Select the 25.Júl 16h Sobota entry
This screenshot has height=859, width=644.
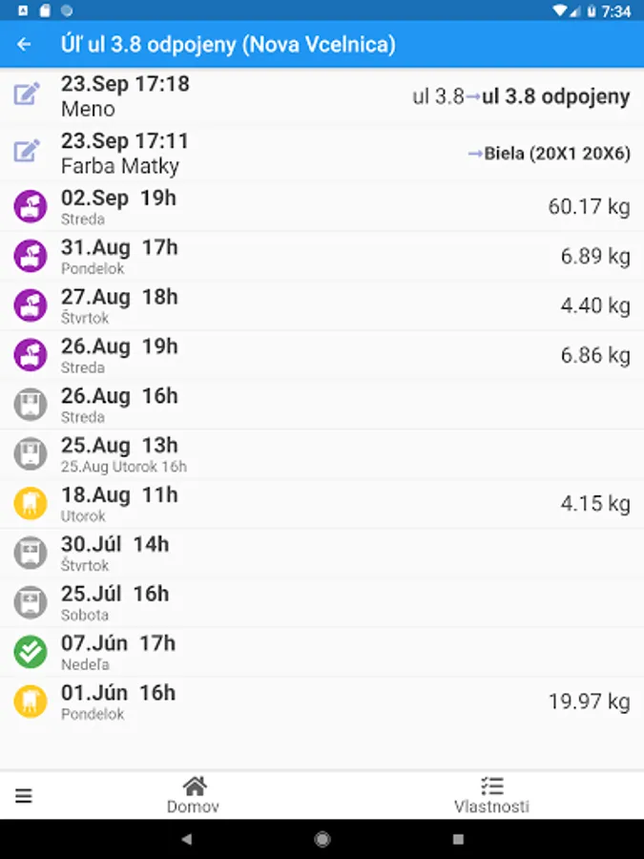tap(322, 603)
